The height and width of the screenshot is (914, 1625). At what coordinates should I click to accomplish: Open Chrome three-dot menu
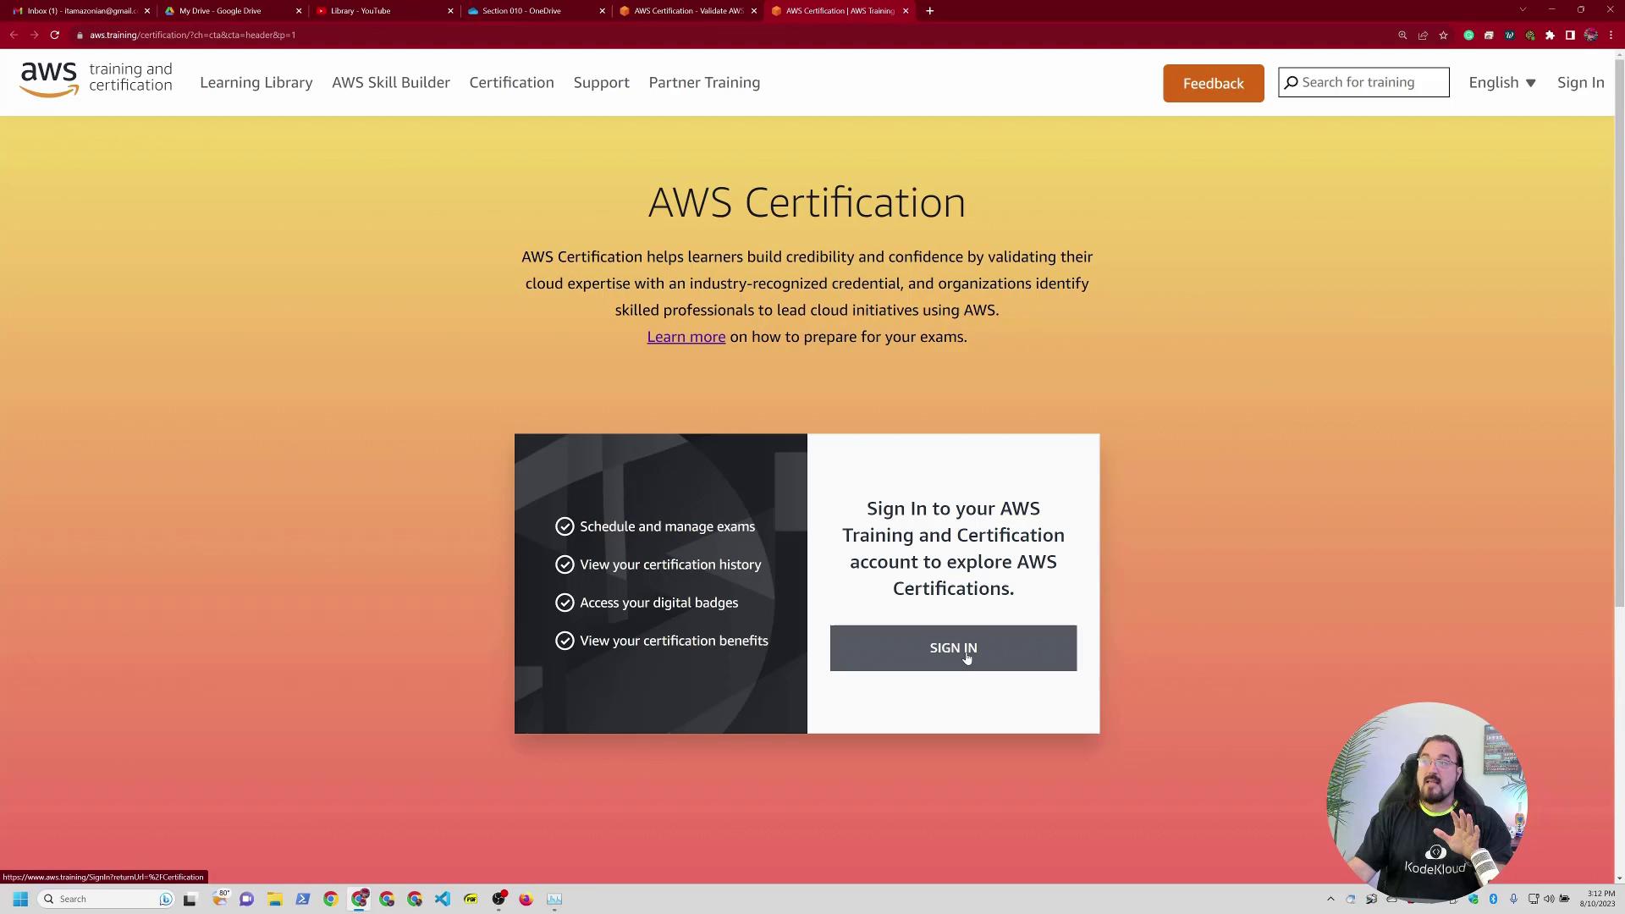coord(1611,36)
